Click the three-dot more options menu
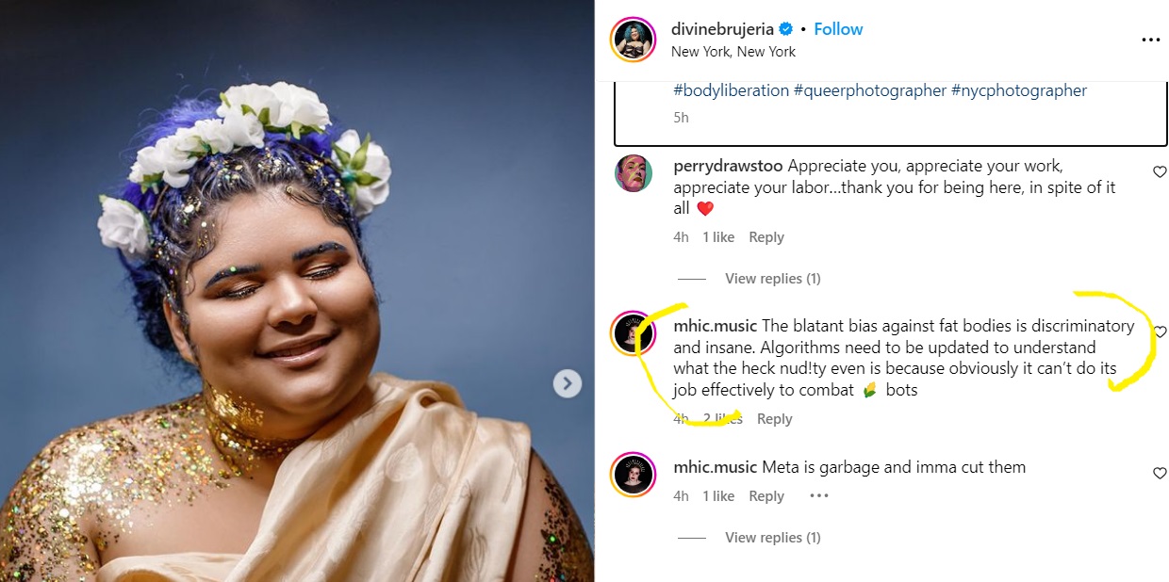Image resolution: width=1169 pixels, height=582 pixels. click(1150, 40)
